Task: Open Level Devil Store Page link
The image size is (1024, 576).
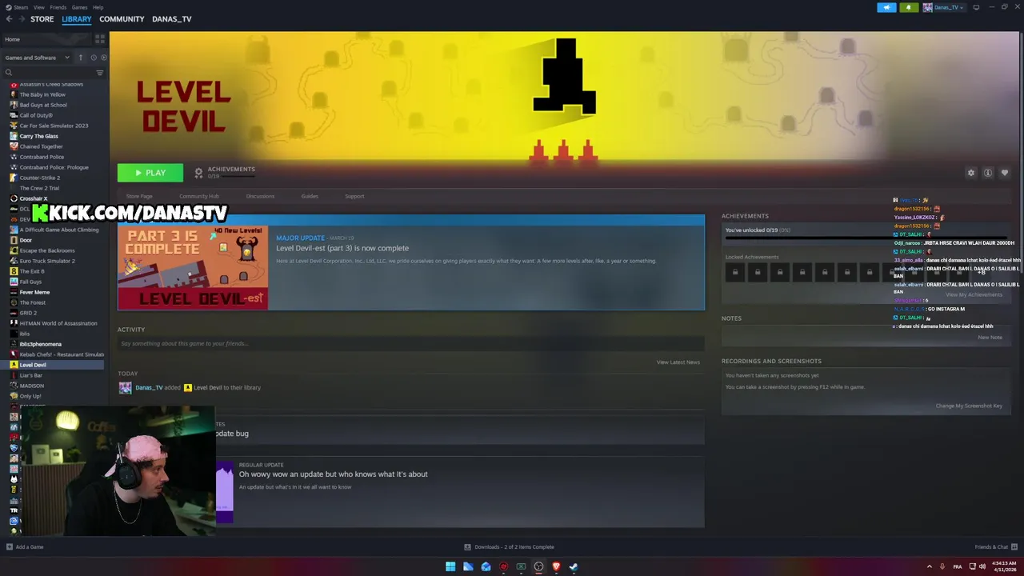Action: [139, 196]
